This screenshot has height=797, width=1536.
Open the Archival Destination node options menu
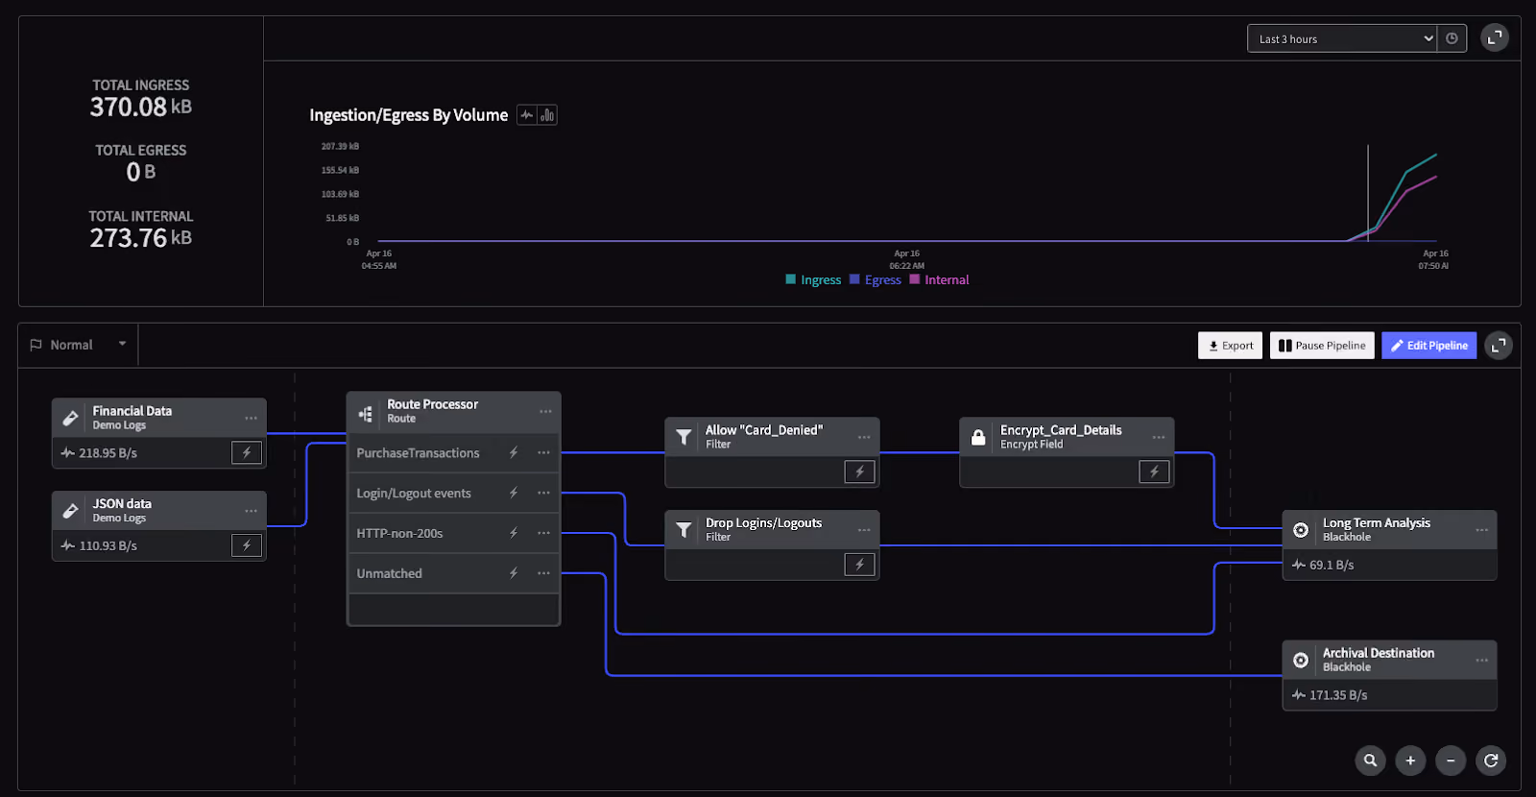click(1482, 661)
